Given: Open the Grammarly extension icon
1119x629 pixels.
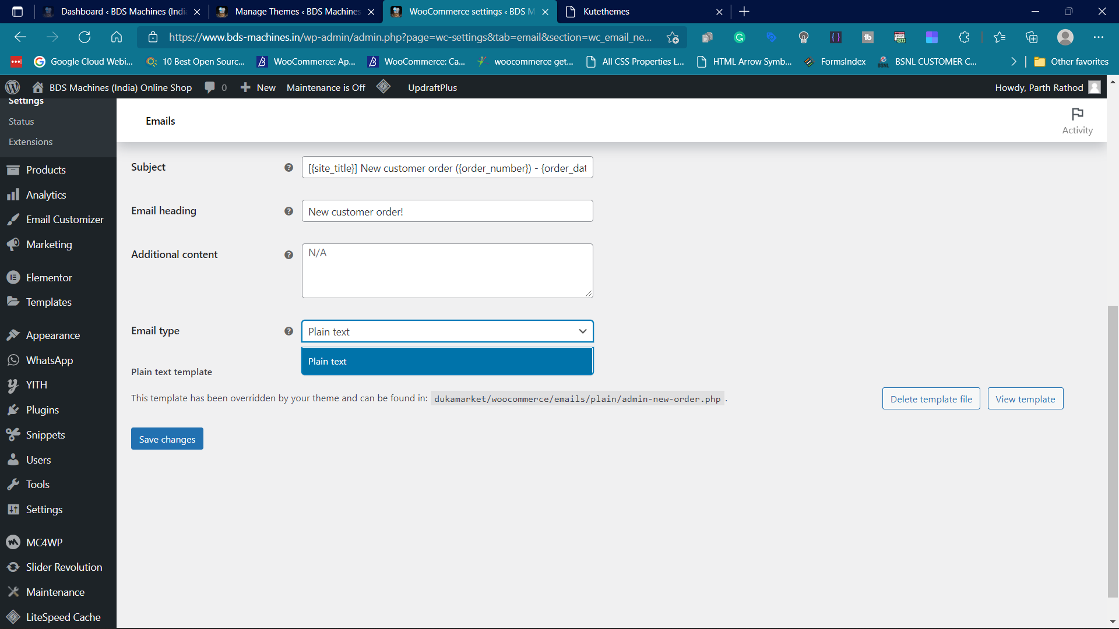Looking at the screenshot, I should tap(740, 37).
